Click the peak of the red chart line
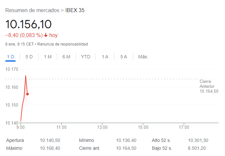225x156 pixels. coord(26,76)
